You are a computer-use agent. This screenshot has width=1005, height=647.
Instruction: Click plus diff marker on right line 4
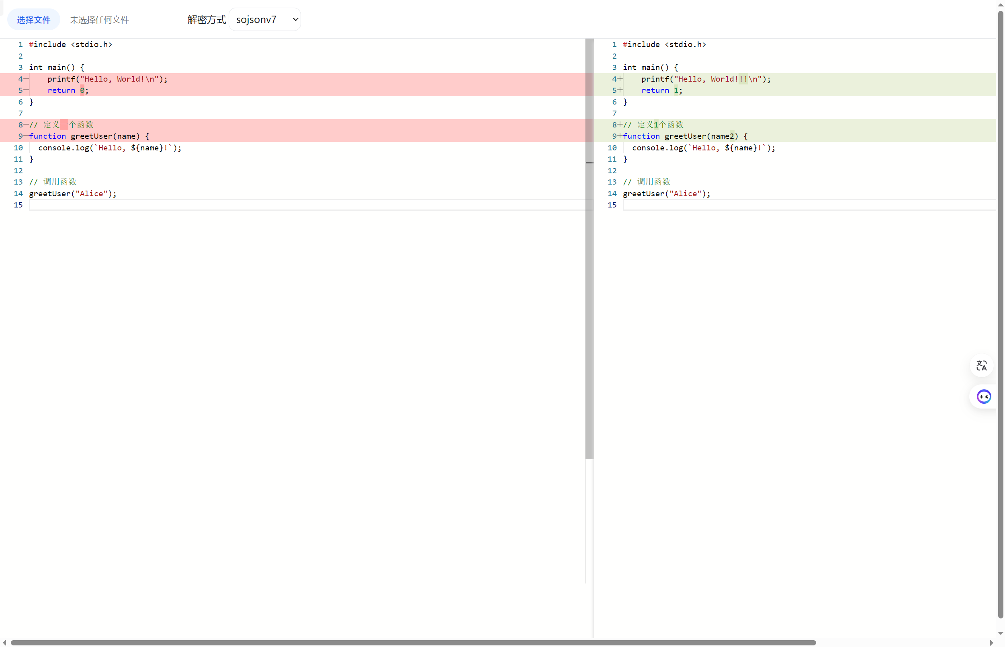point(620,79)
